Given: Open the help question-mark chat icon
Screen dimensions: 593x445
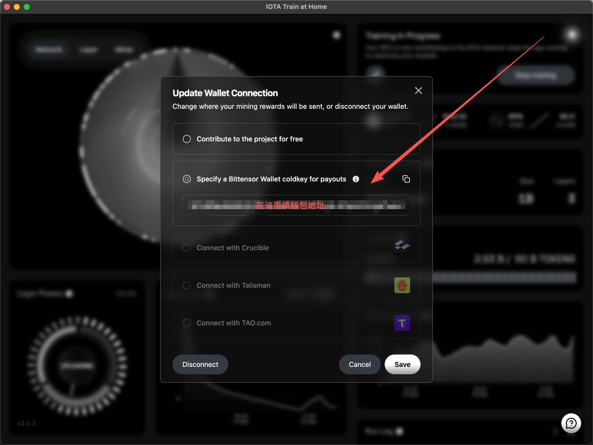Looking at the screenshot, I should point(571,423).
